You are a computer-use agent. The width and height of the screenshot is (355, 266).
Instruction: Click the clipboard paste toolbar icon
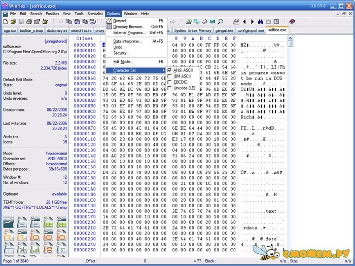[77, 22]
